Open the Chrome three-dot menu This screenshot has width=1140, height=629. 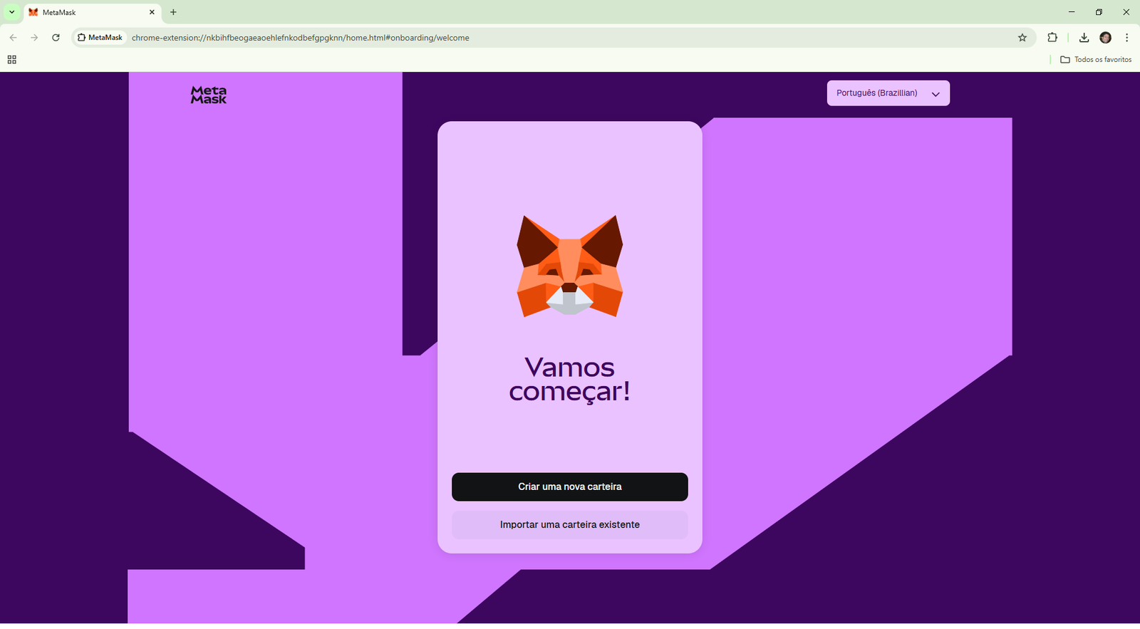coord(1126,38)
